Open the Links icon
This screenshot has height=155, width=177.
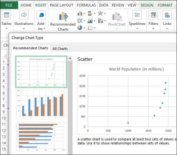pyautogui.click(x=167, y=15)
